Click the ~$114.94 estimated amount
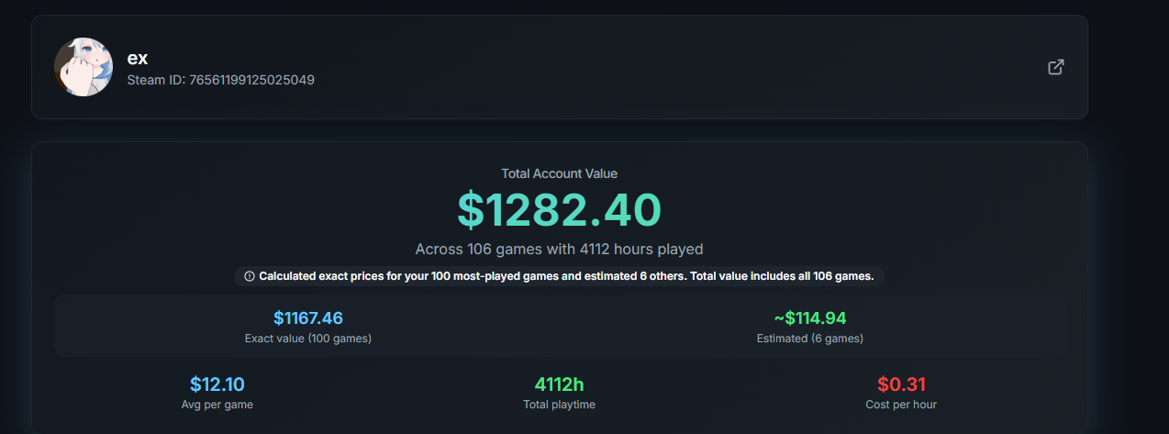Image resolution: width=1169 pixels, height=434 pixels. (809, 318)
